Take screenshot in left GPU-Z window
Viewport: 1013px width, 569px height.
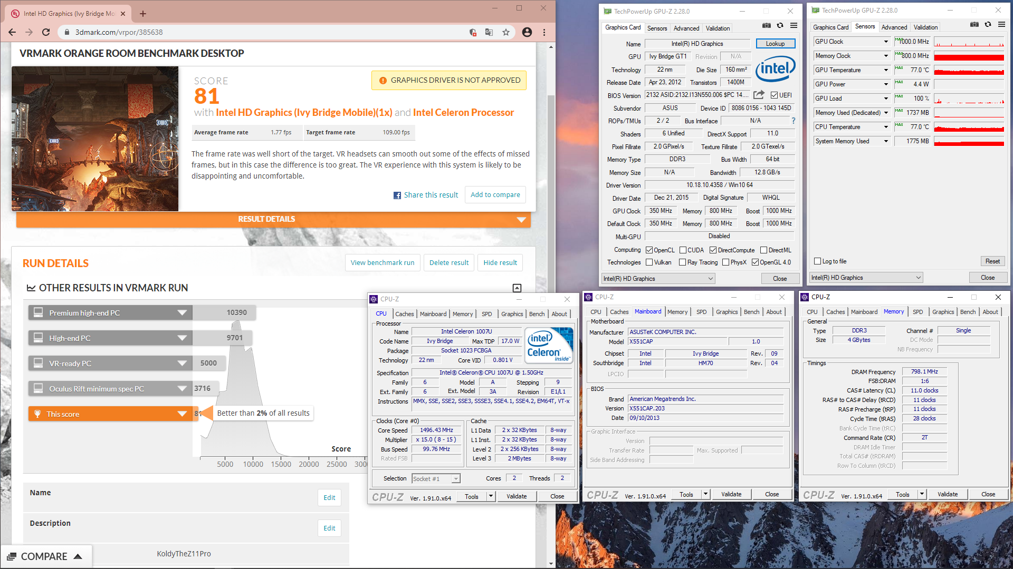pyautogui.click(x=767, y=25)
